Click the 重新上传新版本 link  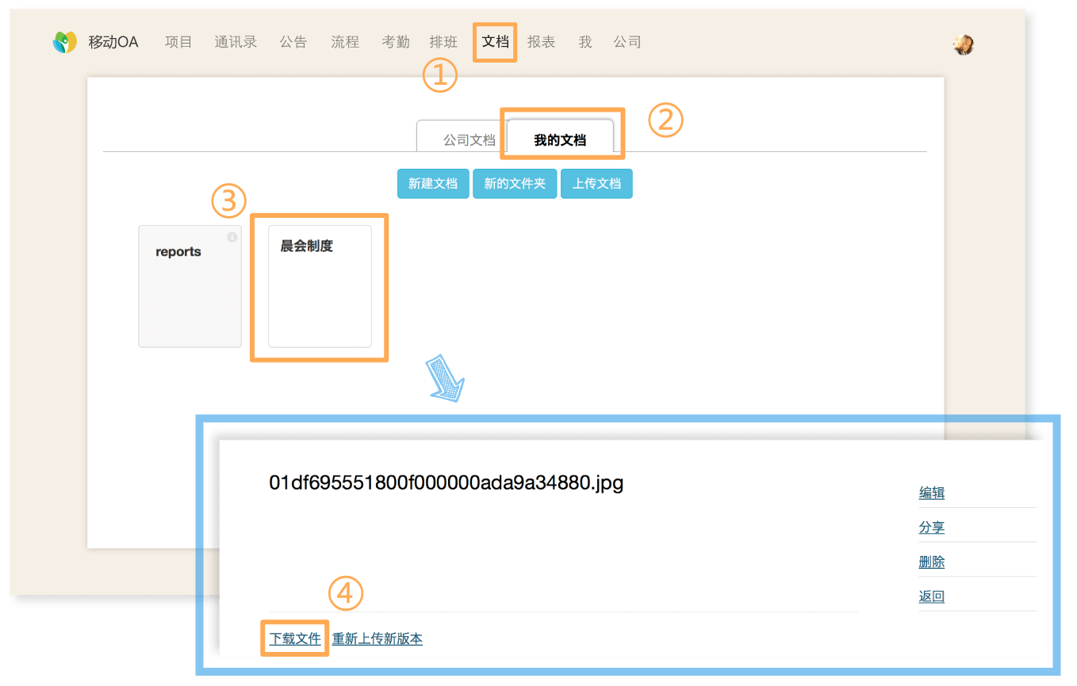click(378, 638)
